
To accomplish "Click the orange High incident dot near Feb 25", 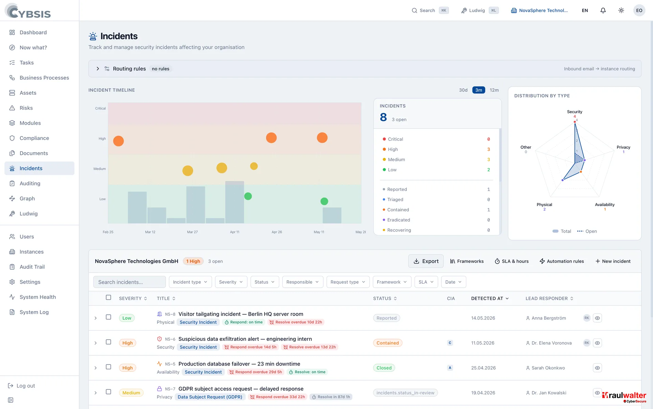I will [118, 141].
